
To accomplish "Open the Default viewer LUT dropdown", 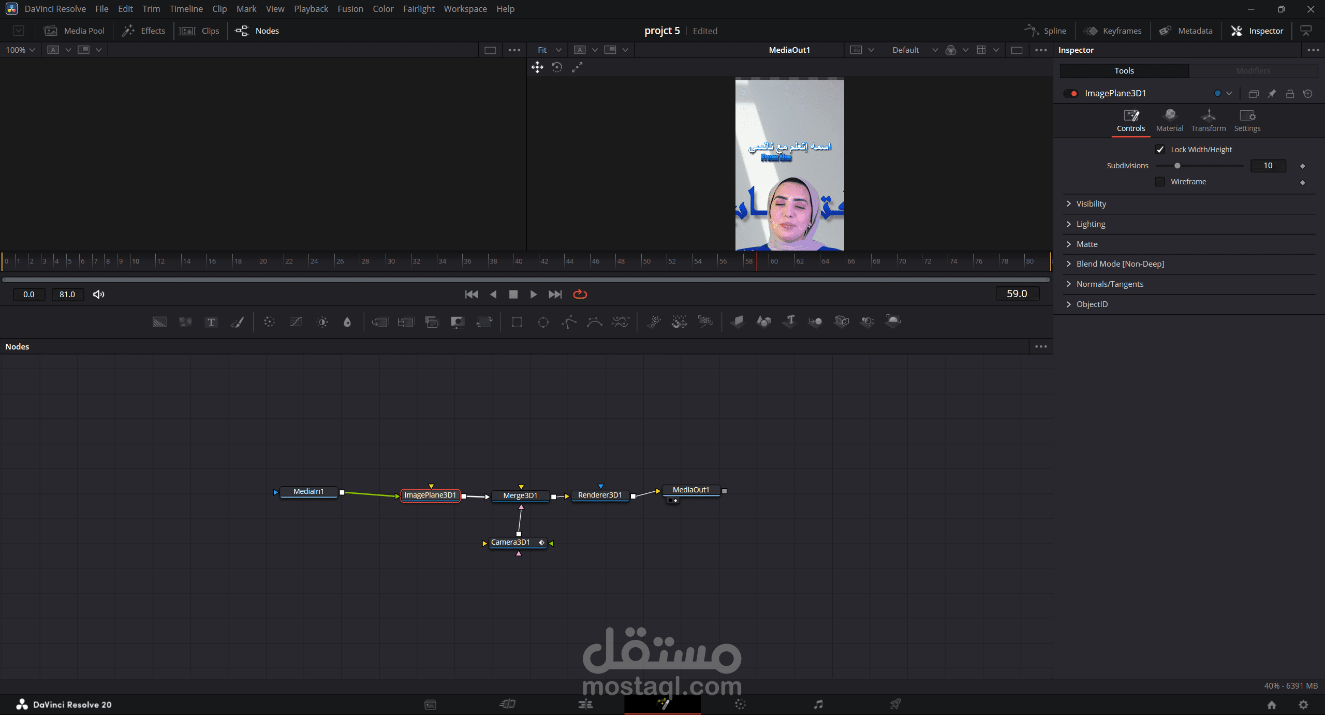I will 915,50.
